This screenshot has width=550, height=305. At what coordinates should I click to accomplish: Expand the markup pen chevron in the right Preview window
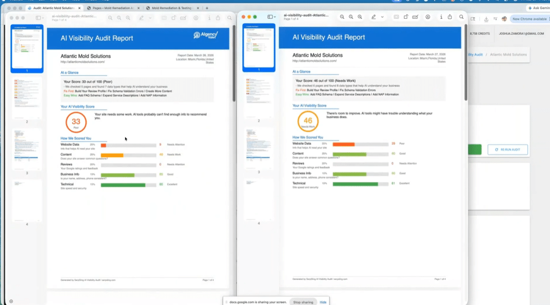382,17
